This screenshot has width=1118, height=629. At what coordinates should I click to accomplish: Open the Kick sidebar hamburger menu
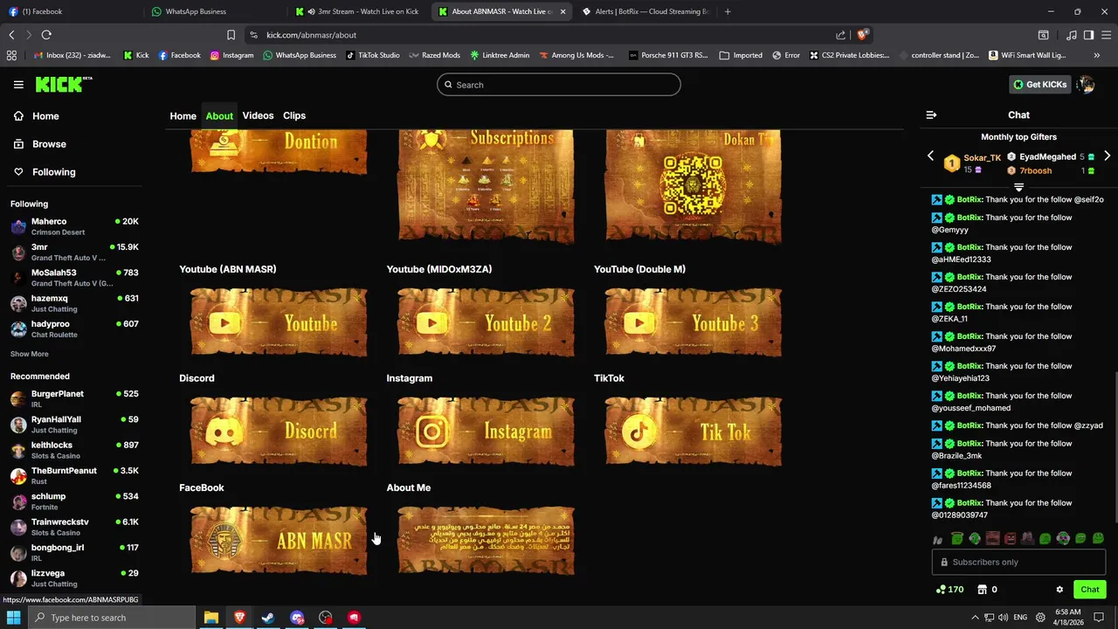pyautogui.click(x=18, y=85)
